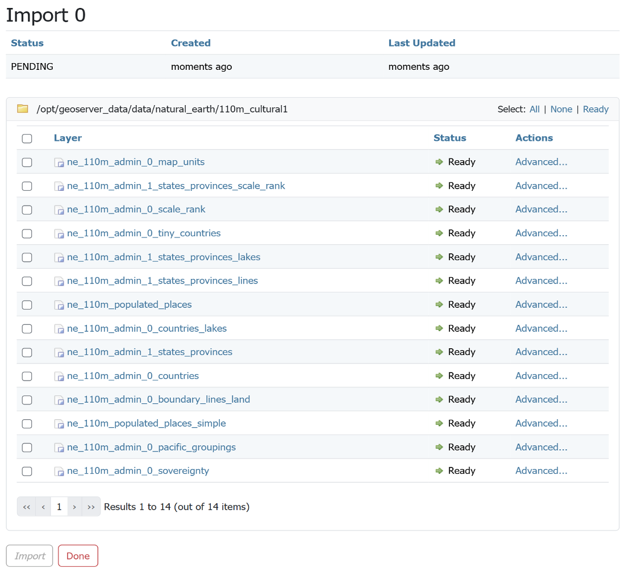Open ne_110m_admin_0_pacific_groupings link

coord(152,447)
